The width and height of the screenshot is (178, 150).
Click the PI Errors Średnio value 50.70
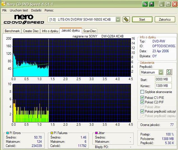point(38,137)
